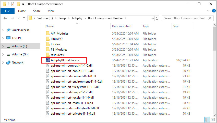This screenshot has width=217, height=123.
Task: Click the New Folder quick access toolbar icon
Action: coord(18,4)
